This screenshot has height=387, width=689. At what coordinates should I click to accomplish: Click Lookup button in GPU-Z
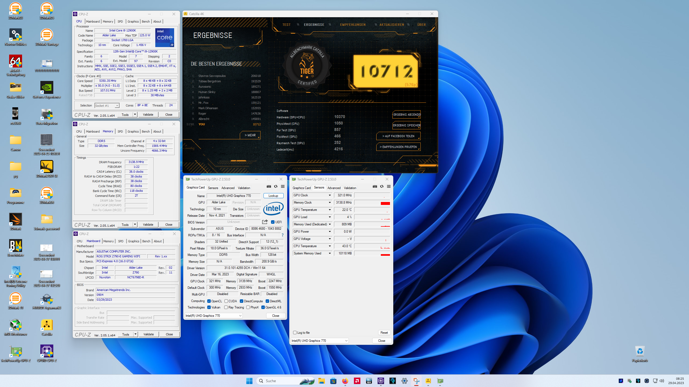273,196
